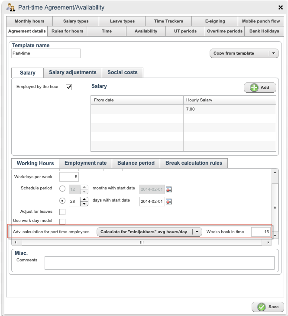Close the Part-time Agreement dialog
This screenshot has width=288, height=316.
point(281,7)
